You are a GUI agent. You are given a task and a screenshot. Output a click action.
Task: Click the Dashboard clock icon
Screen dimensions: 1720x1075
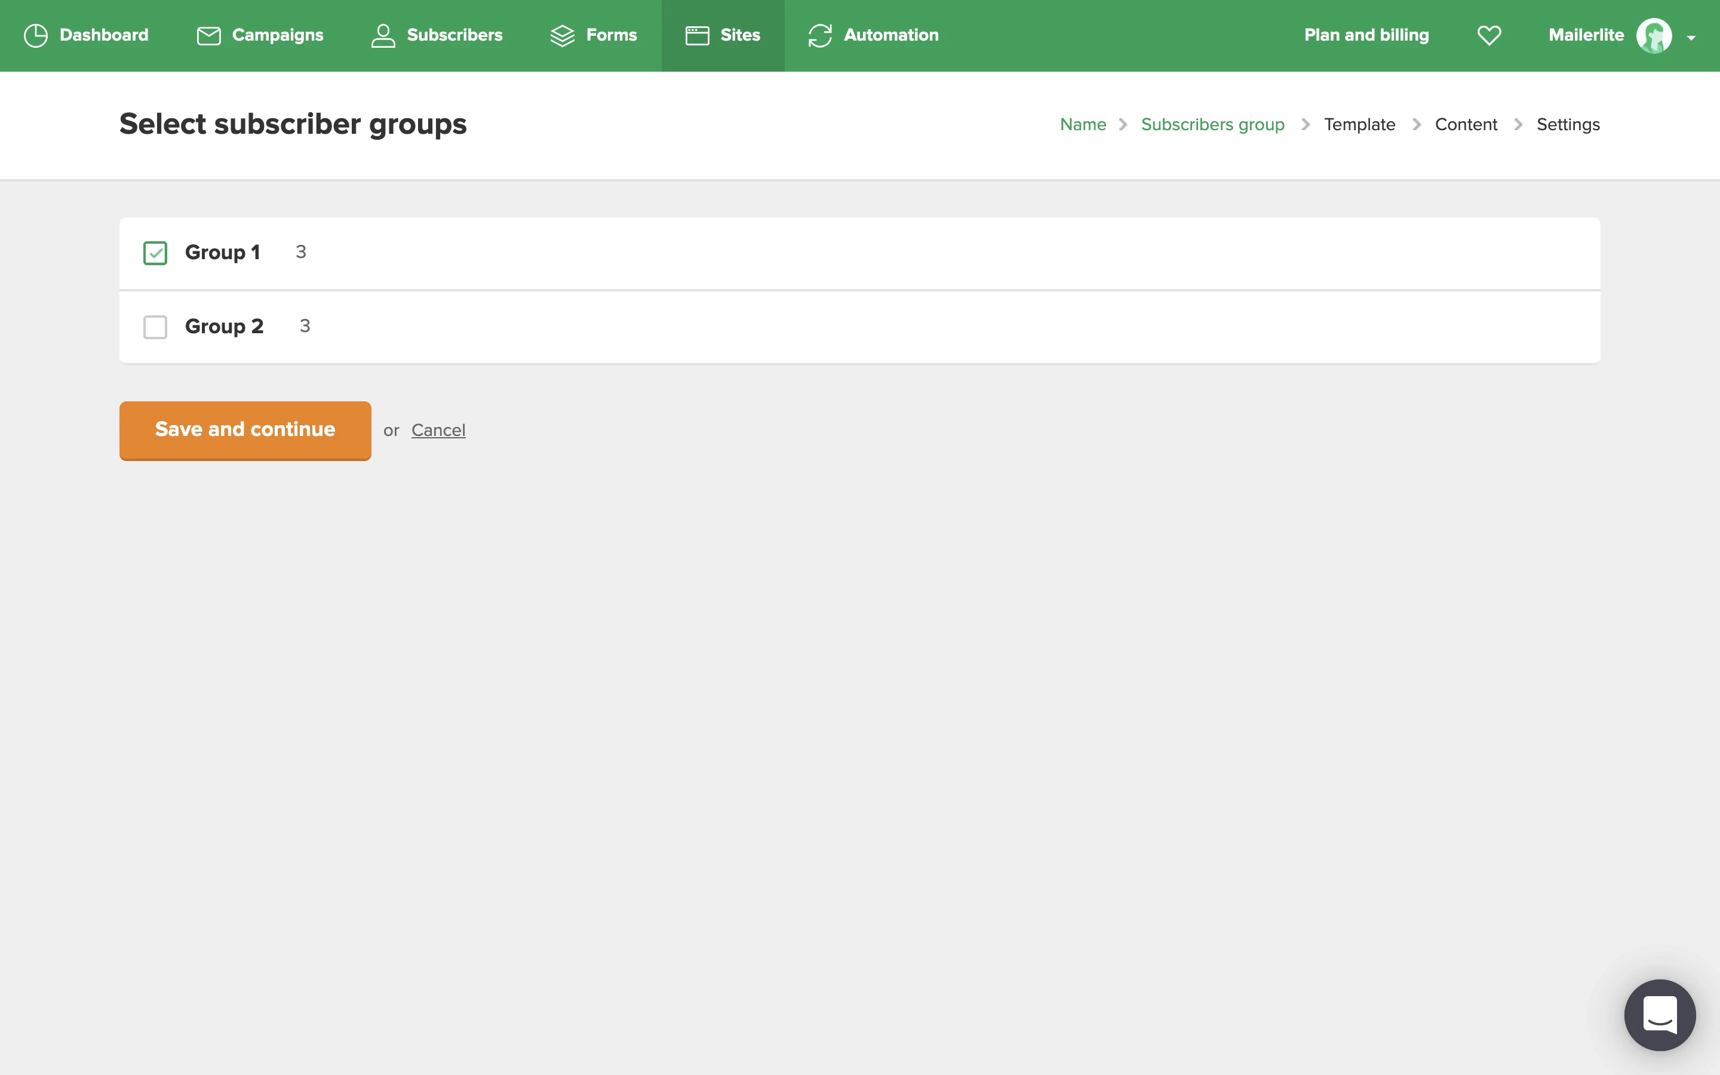36,36
